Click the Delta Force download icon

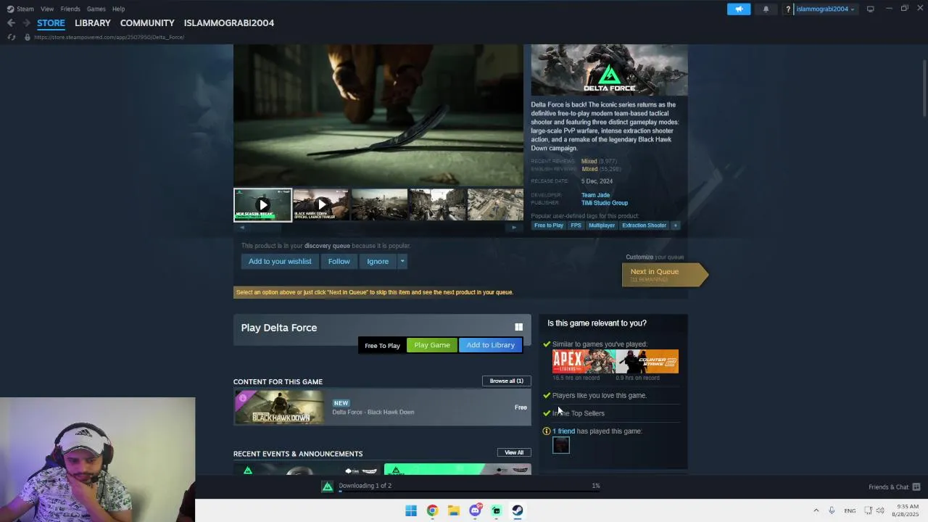coord(328,486)
